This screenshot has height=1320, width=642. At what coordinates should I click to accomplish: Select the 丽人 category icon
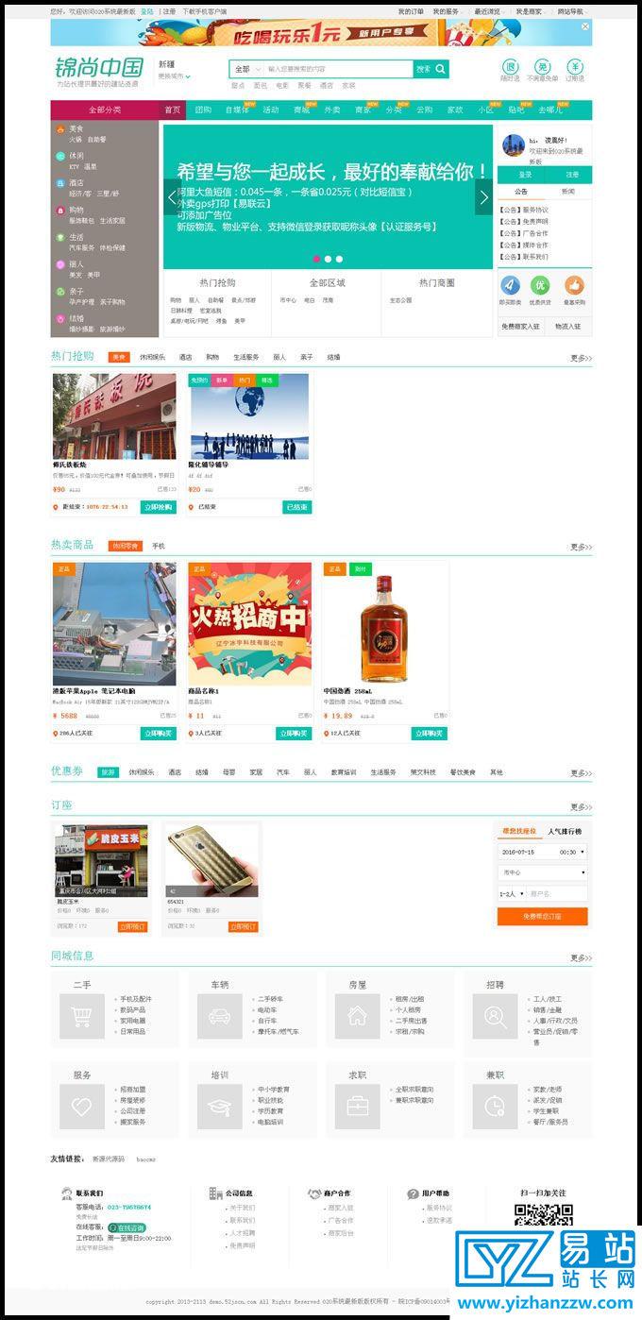(59, 264)
